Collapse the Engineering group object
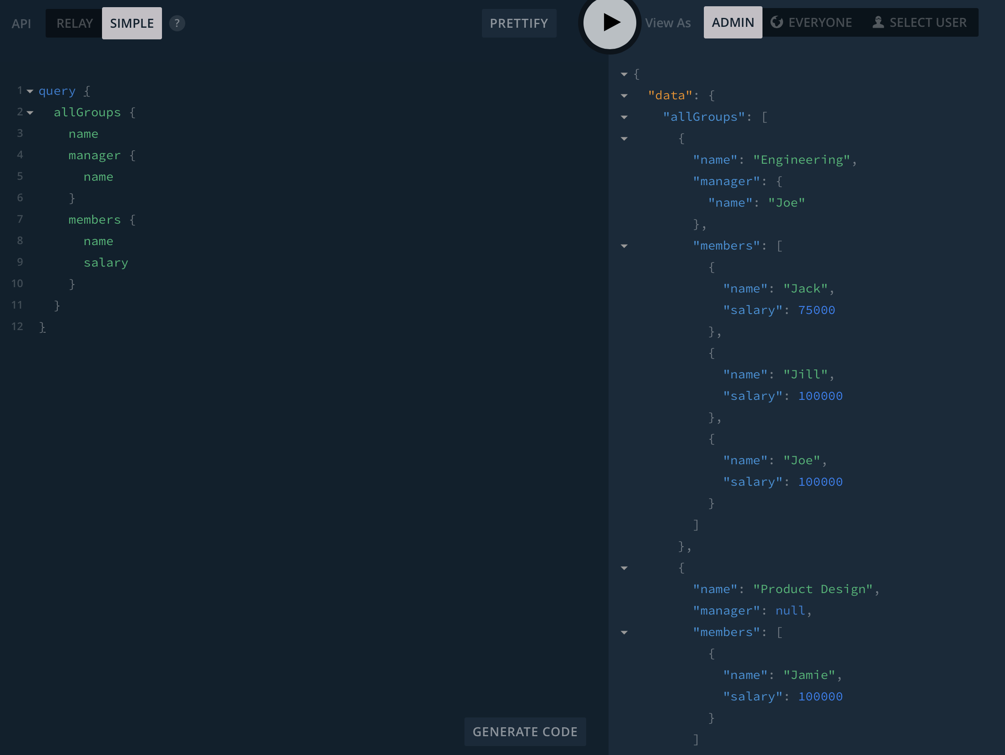The width and height of the screenshot is (1005, 755). pos(624,139)
